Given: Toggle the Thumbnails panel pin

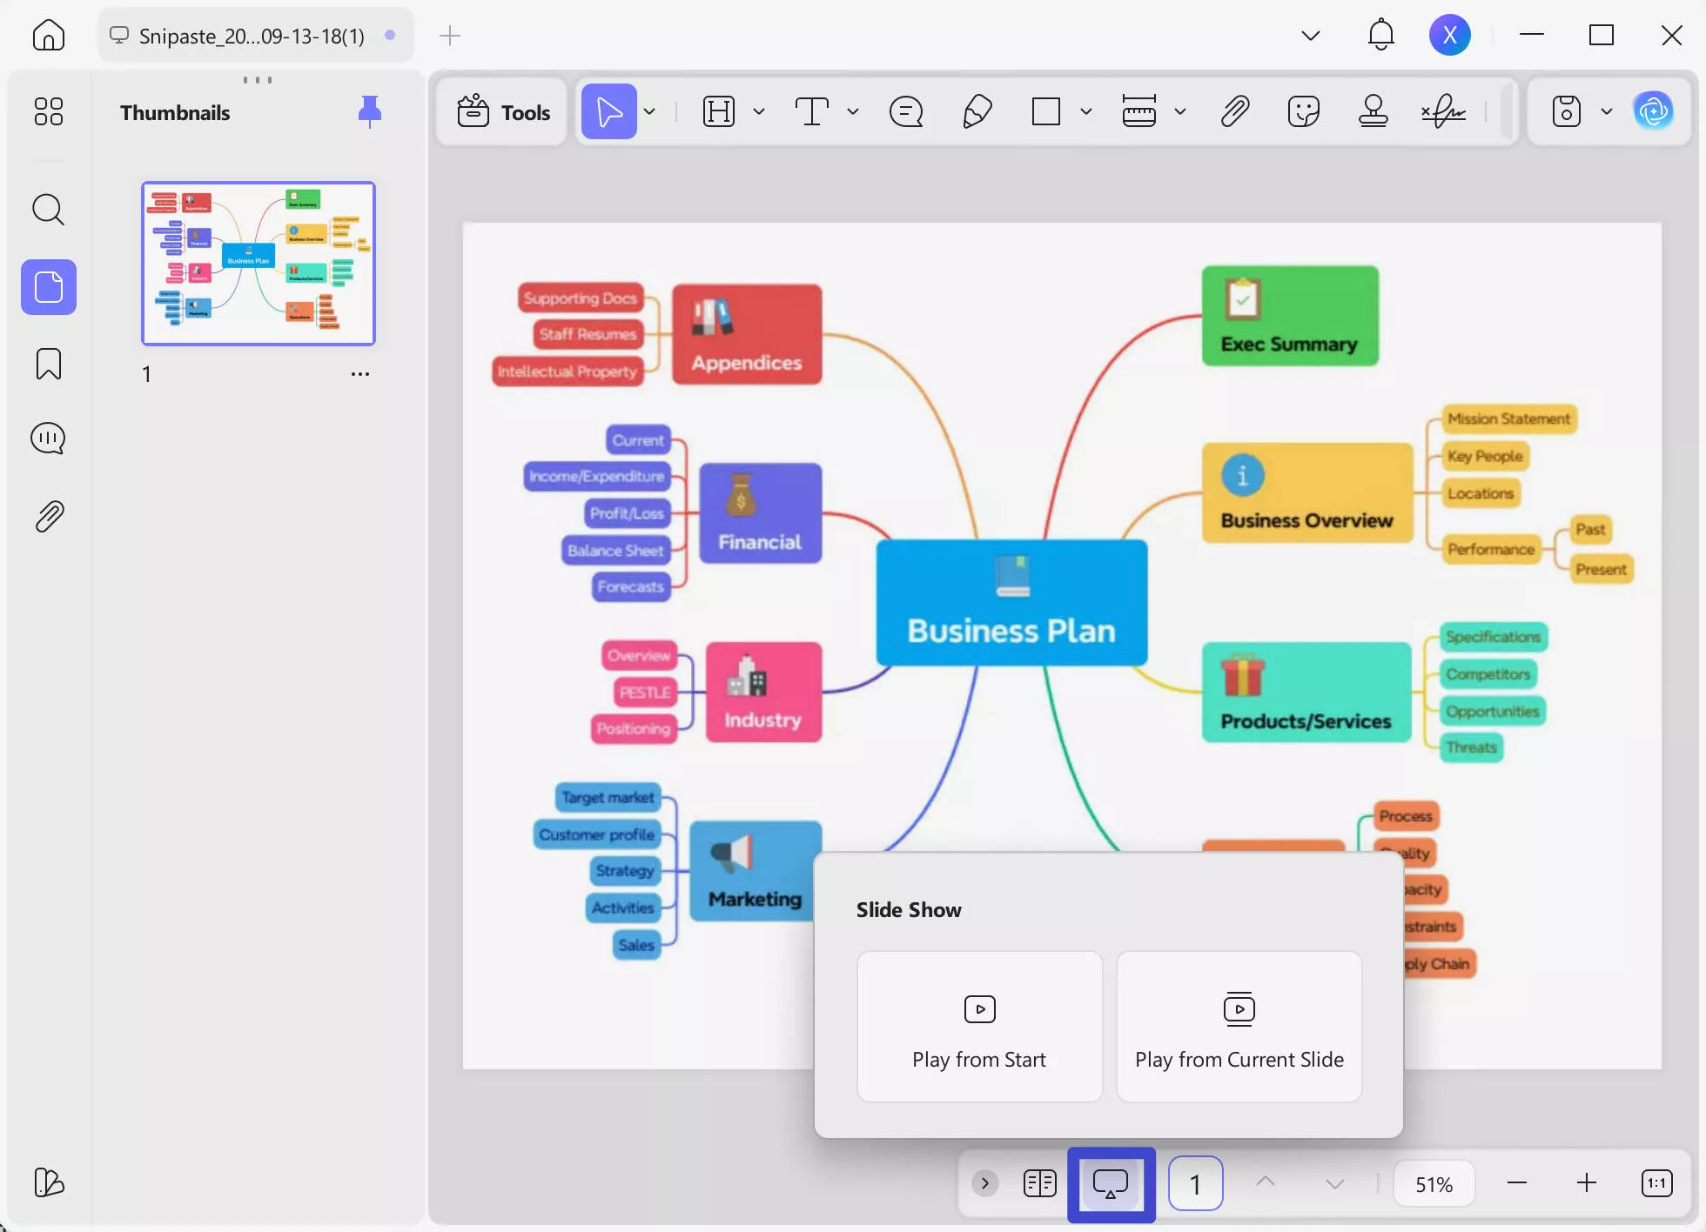Looking at the screenshot, I should (x=369, y=111).
